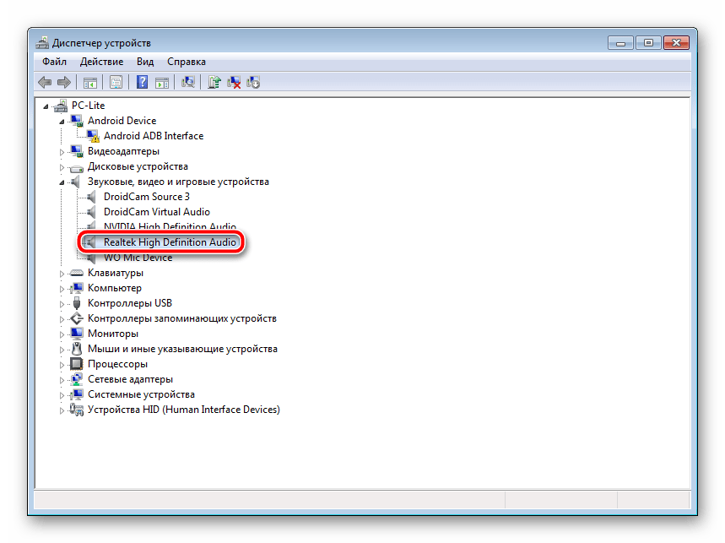Viewport: 725px width, 543px height.
Task: Click the blue Help question mark icon
Action: click(x=143, y=82)
